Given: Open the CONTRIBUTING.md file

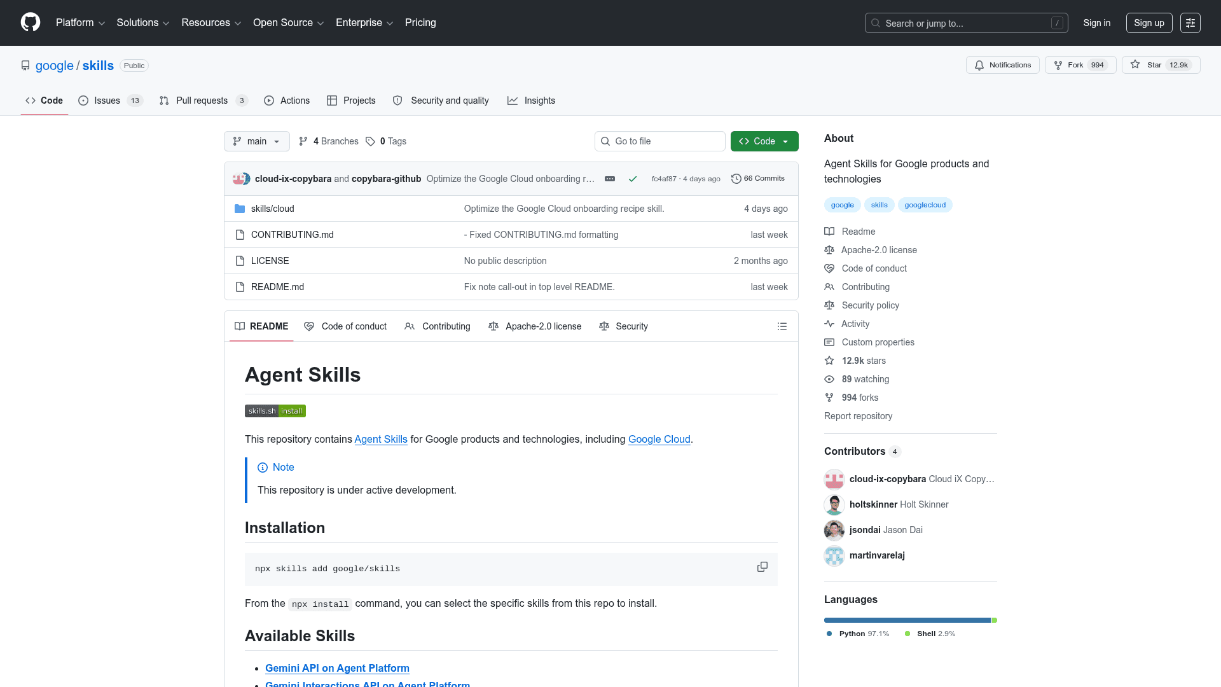Looking at the screenshot, I should (292, 235).
